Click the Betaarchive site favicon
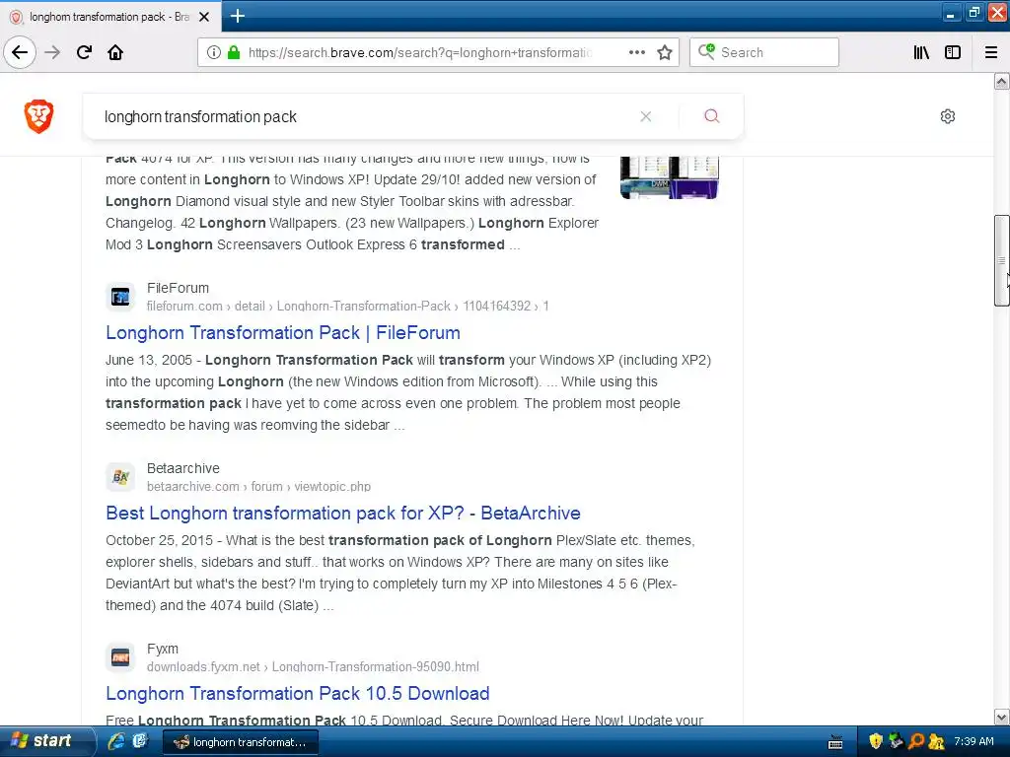This screenshot has height=757, width=1010. 120,477
